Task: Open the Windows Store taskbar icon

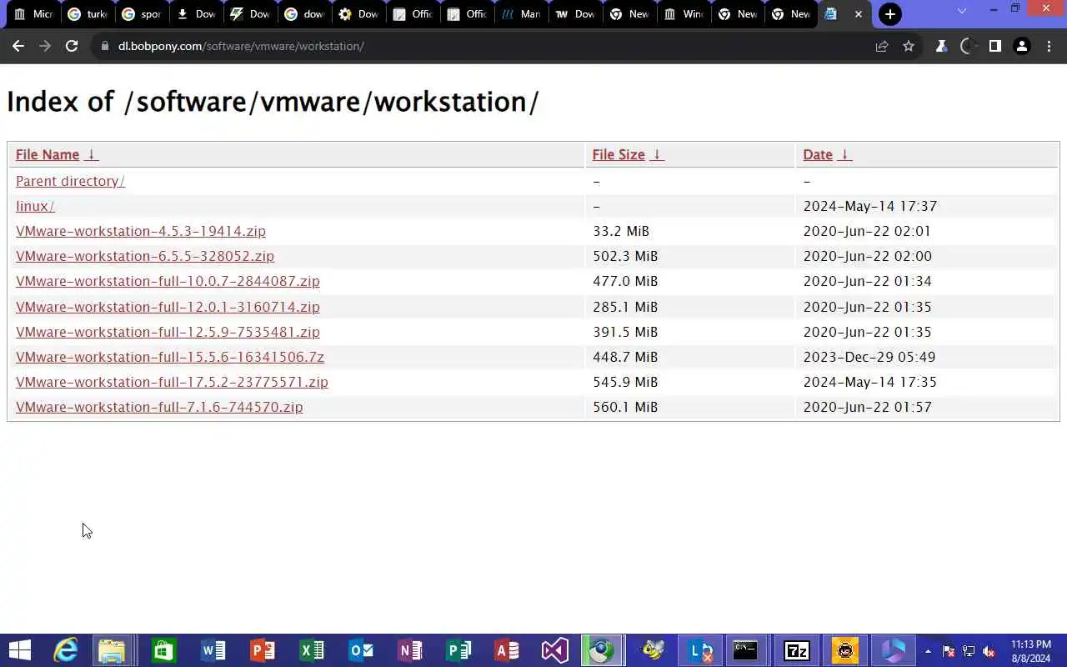Action: tap(163, 650)
